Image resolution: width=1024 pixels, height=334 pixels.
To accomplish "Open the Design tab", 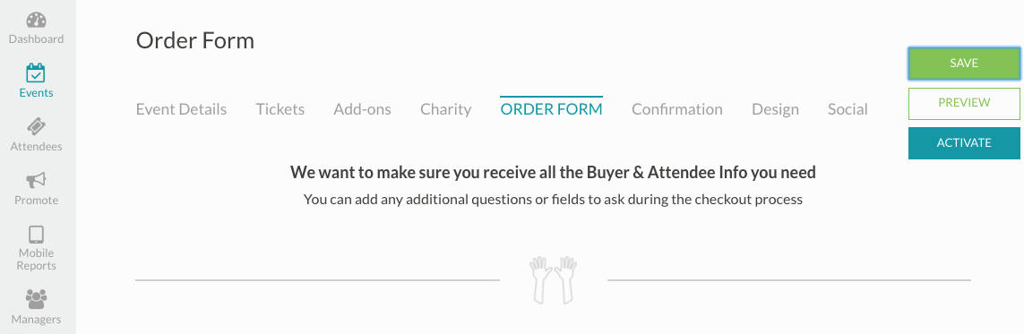I will point(775,109).
